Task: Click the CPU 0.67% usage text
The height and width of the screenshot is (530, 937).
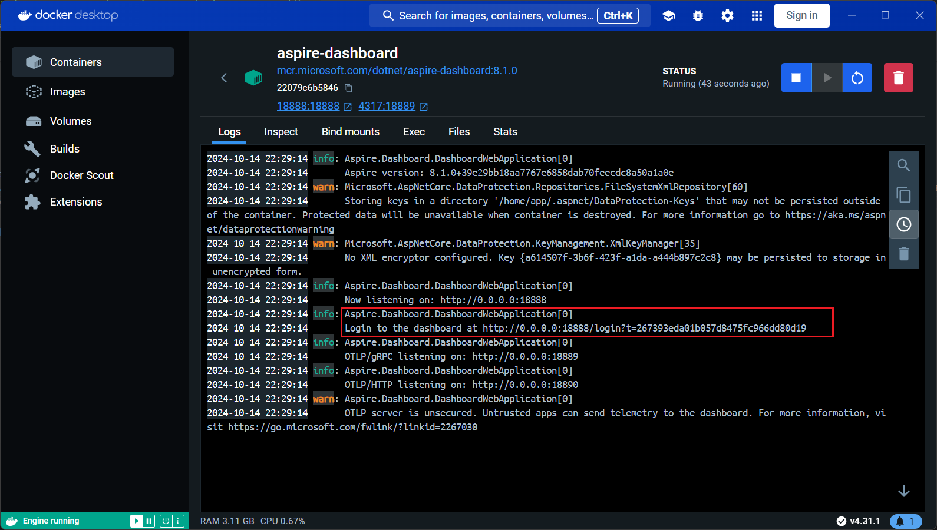Action: tap(283, 521)
